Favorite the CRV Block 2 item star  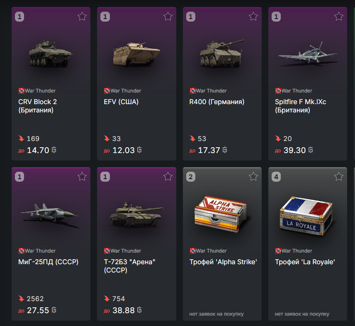click(x=82, y=17)
